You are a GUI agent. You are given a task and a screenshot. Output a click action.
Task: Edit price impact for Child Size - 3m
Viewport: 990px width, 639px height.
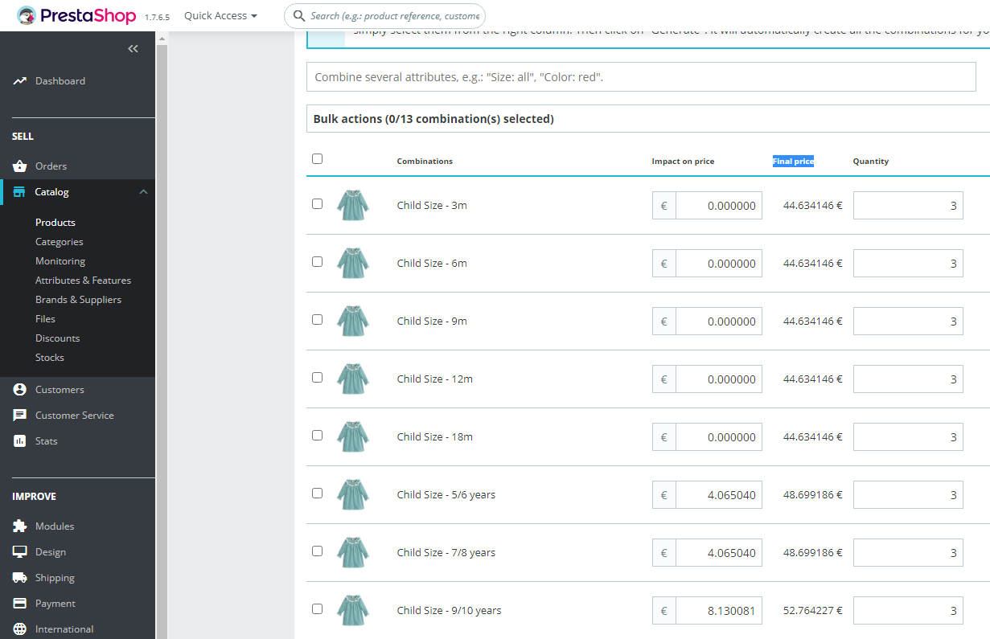719,206
